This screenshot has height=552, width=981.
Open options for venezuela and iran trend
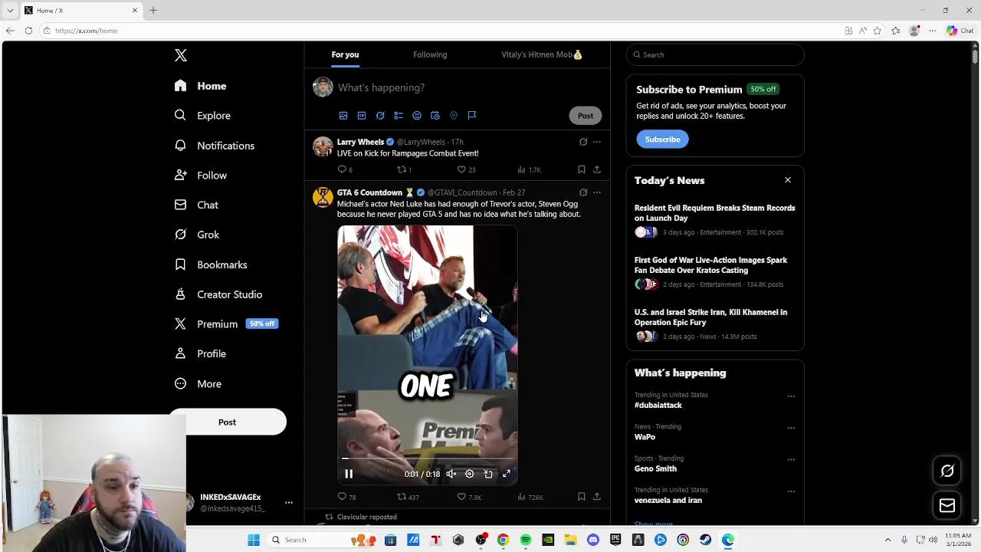tap(791, 491)
